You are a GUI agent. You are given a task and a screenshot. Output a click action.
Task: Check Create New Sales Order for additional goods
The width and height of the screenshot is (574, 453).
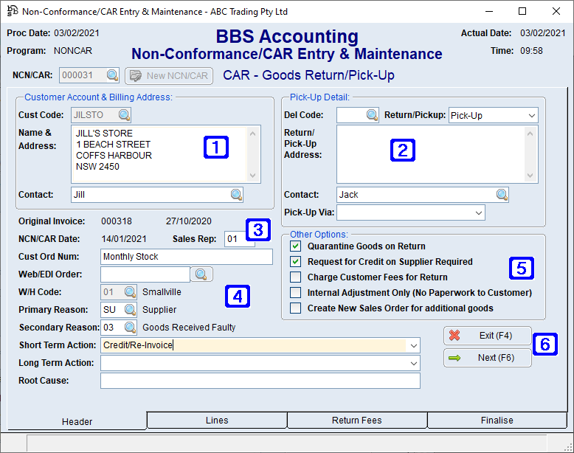295,308
